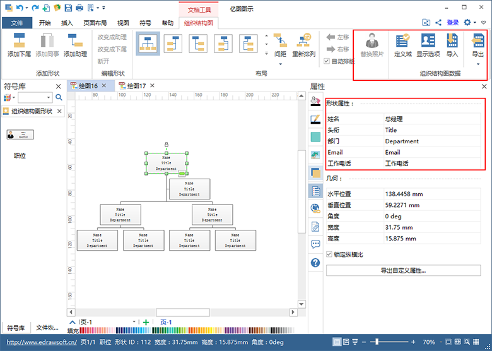Select the first org chart layout style

[x=148, y=44]
